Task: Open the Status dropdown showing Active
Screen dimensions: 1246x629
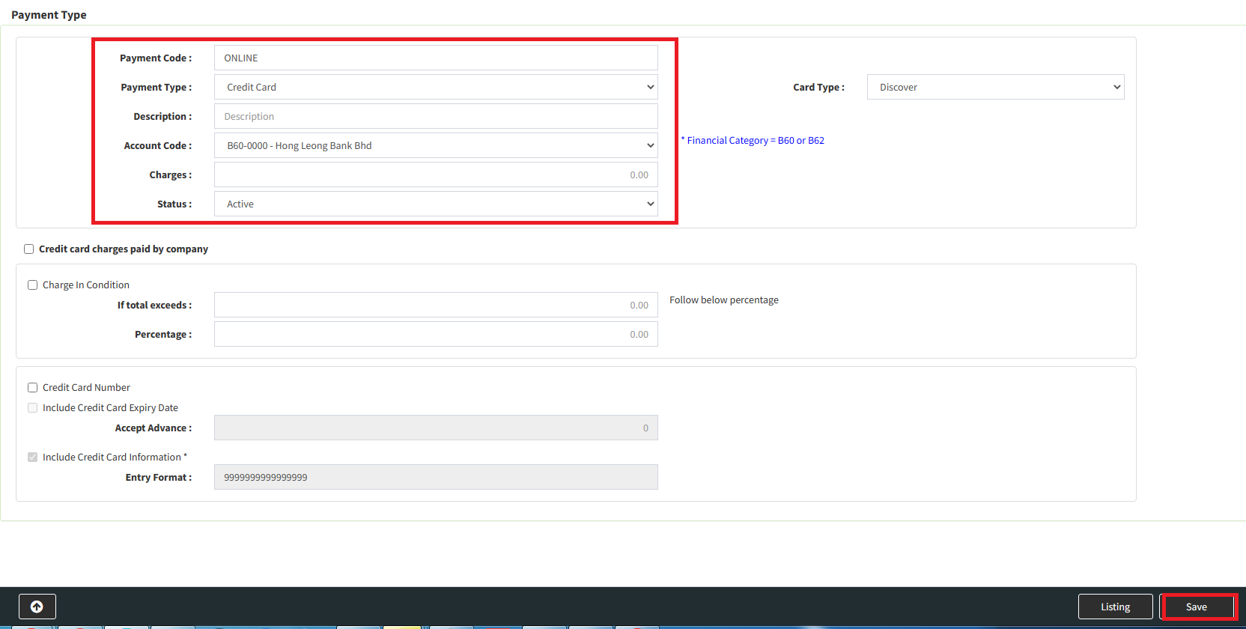Action: tap(436, 204)
